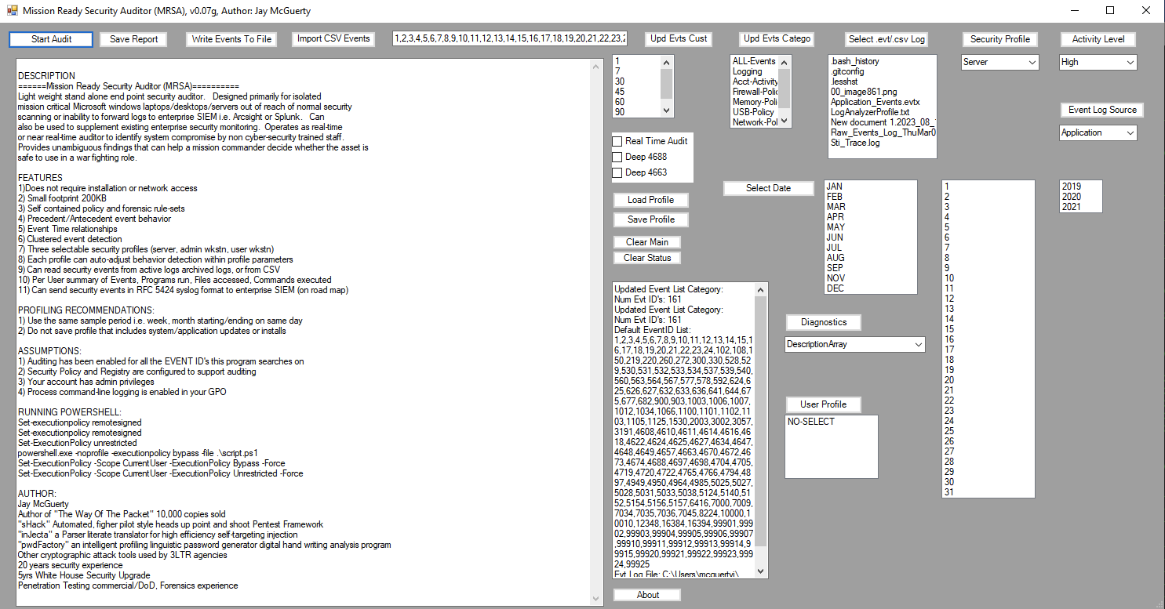Screen dimensions: 1165x609
Task: Import events with Import CSV Events
Action: point(333,38)
